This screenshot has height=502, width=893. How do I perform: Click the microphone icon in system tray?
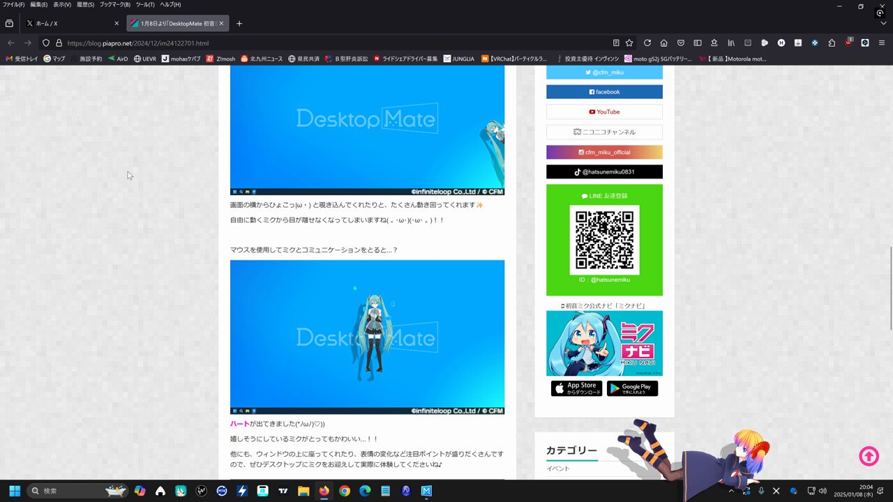761,491
